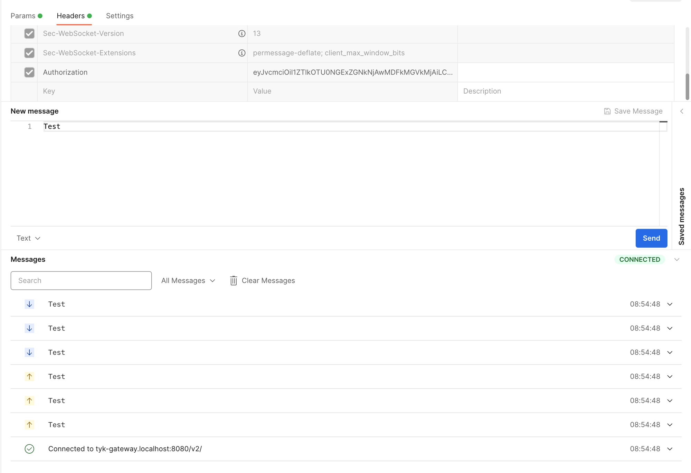Collapse the message editor side panel chevron
Screen dimensions: 691x473
[x=682, y=111]
